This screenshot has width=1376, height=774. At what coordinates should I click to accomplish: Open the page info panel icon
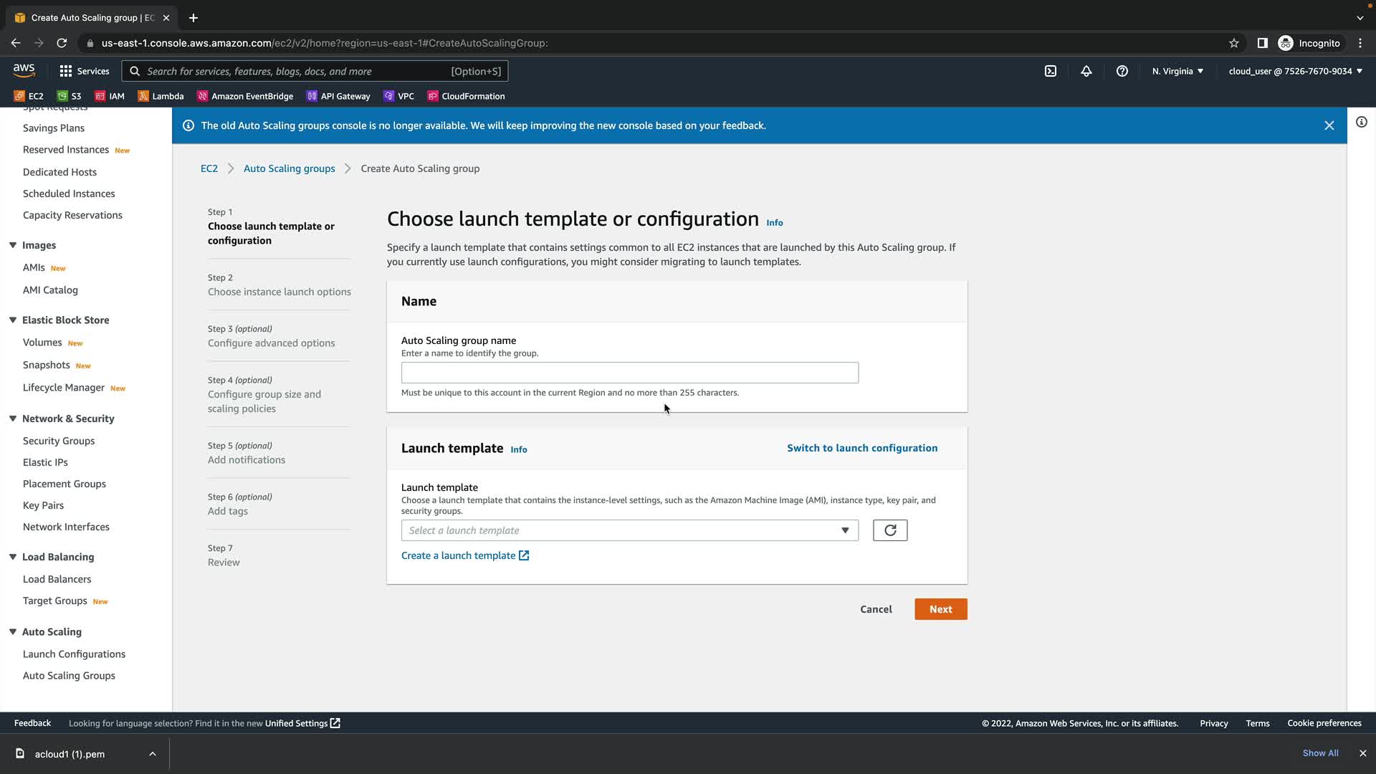tap(1361, 122)
